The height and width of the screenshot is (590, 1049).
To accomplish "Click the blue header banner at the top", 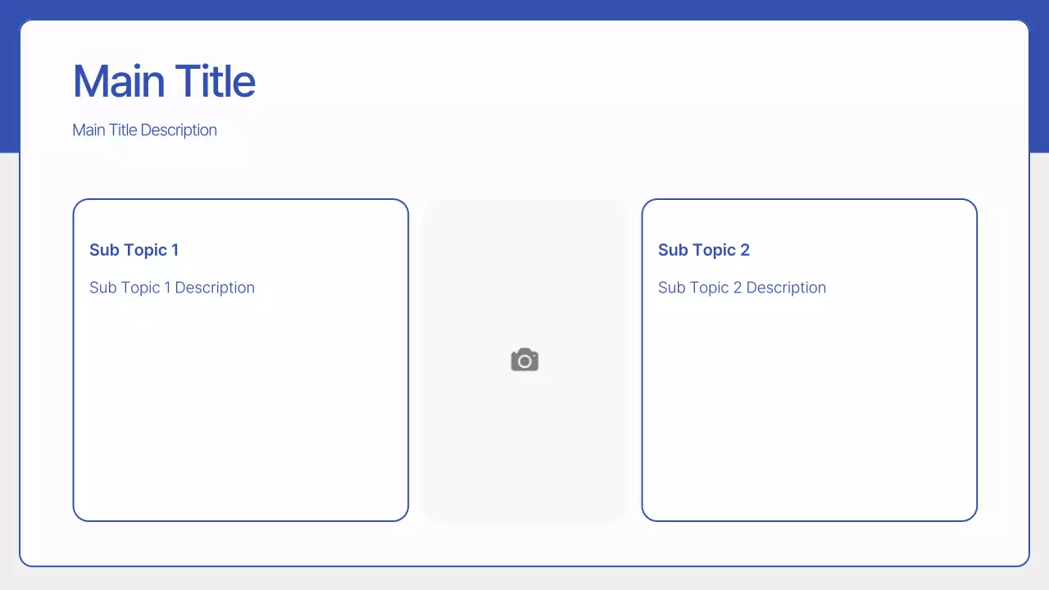I will click(x=524, y=9).
